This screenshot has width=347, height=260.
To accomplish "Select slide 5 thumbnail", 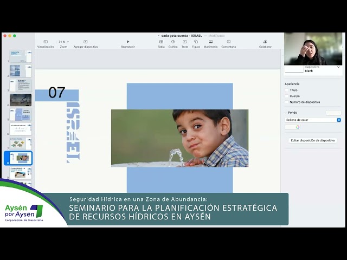I will coord(21,114).
